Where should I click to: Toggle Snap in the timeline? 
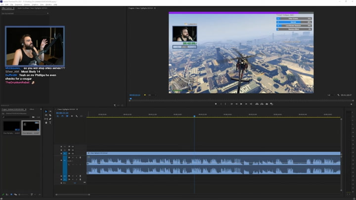(62, 116)
